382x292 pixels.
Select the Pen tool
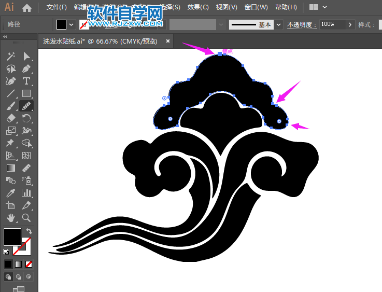(26, 69)
